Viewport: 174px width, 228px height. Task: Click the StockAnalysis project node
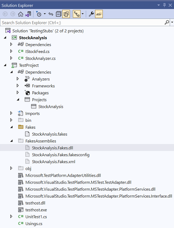(x=33, y=38)
